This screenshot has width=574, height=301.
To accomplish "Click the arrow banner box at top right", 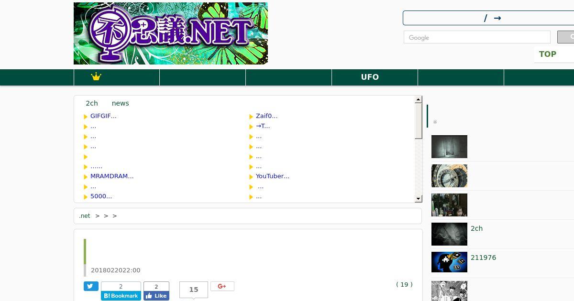I will tap(488, 18).
